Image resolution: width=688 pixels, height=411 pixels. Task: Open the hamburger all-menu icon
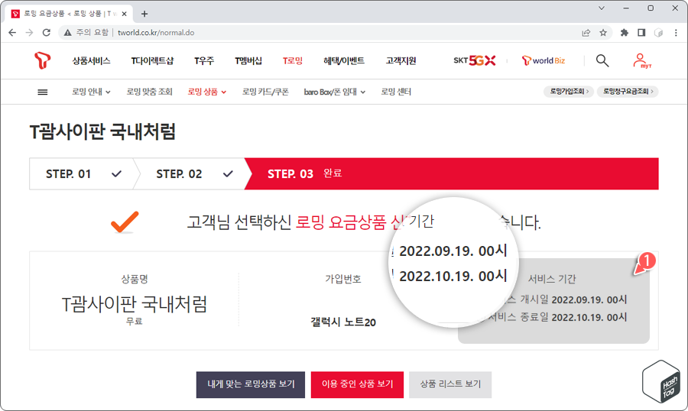43,92
